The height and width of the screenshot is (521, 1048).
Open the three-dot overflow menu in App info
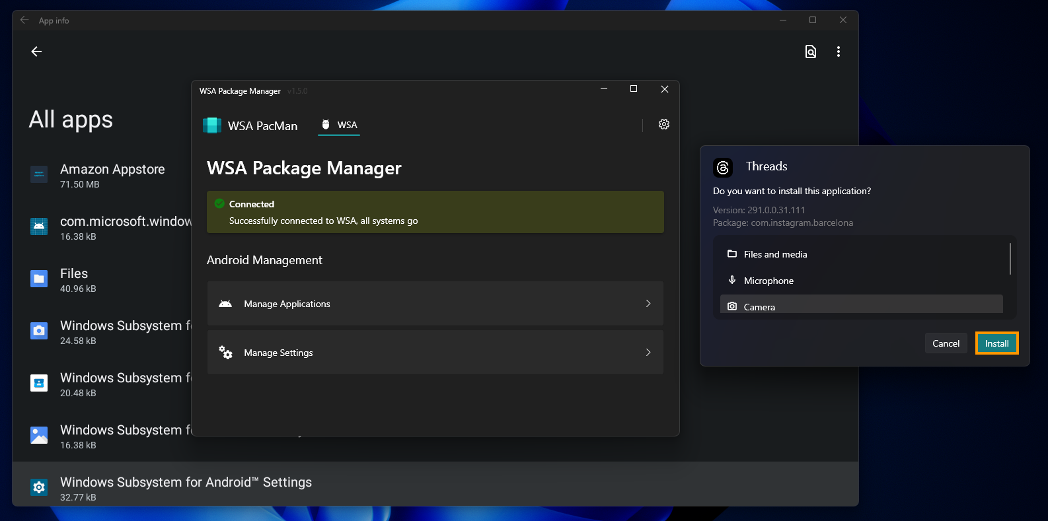click(839, 52)
